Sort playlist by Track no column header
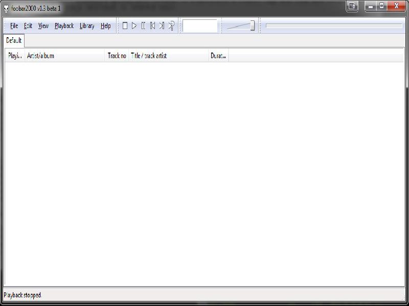Image resolution: width=409 pixels, height=306 pixels. [117, 56]
